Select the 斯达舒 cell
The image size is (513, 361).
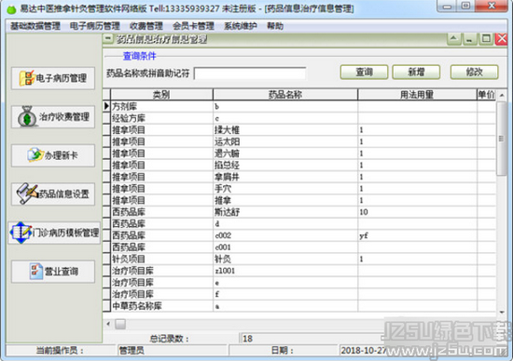click(285, 212)
